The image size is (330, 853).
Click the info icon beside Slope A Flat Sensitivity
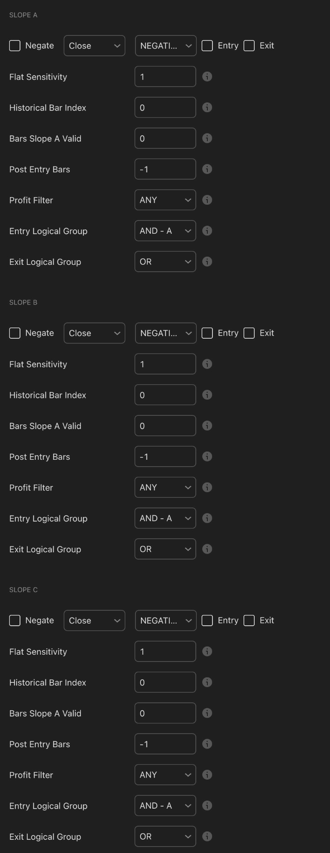point(207,76)
